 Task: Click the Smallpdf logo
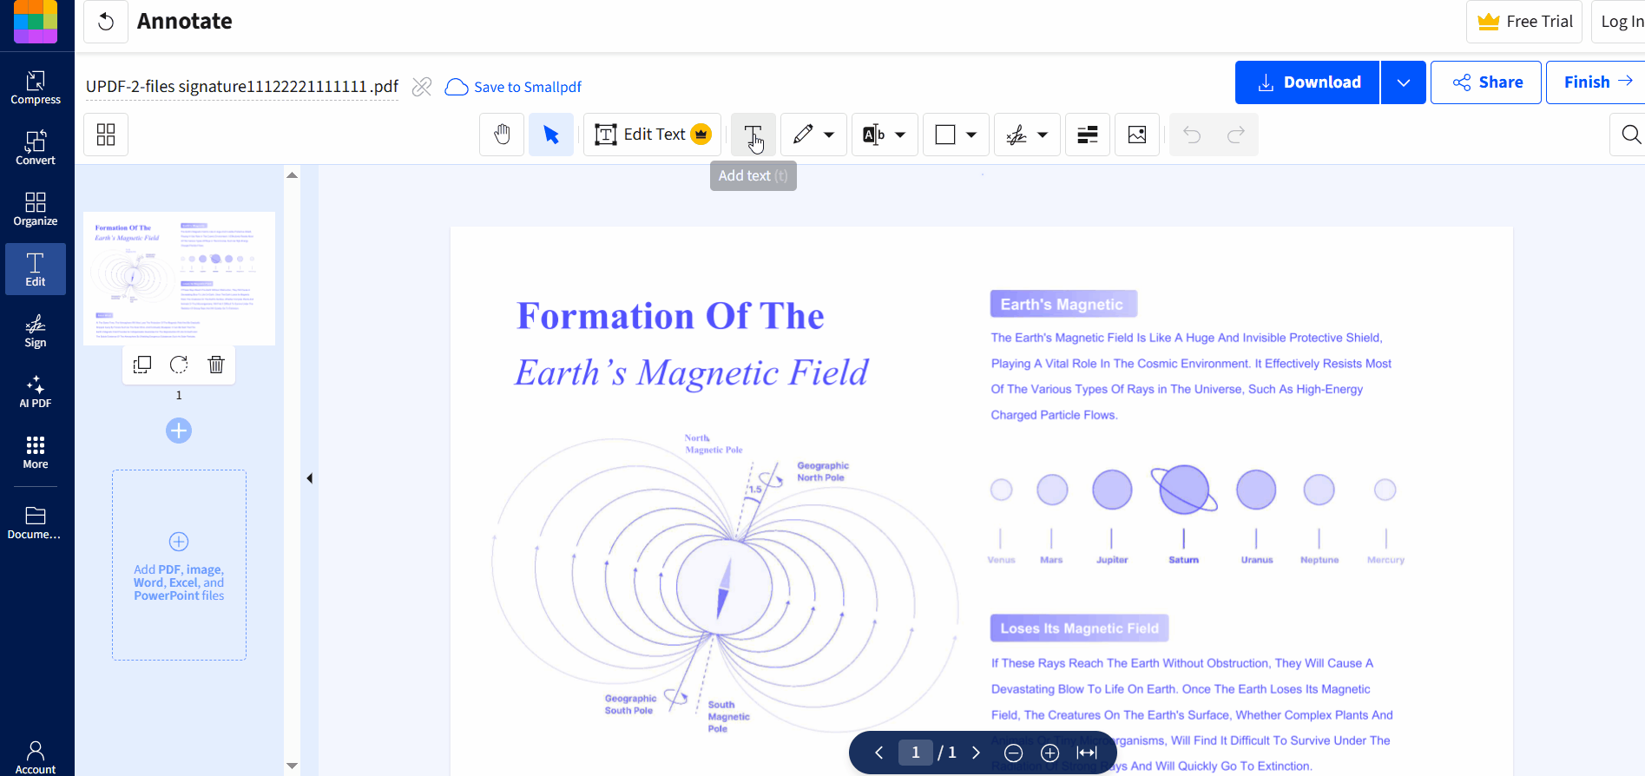[x=36, y=21]
